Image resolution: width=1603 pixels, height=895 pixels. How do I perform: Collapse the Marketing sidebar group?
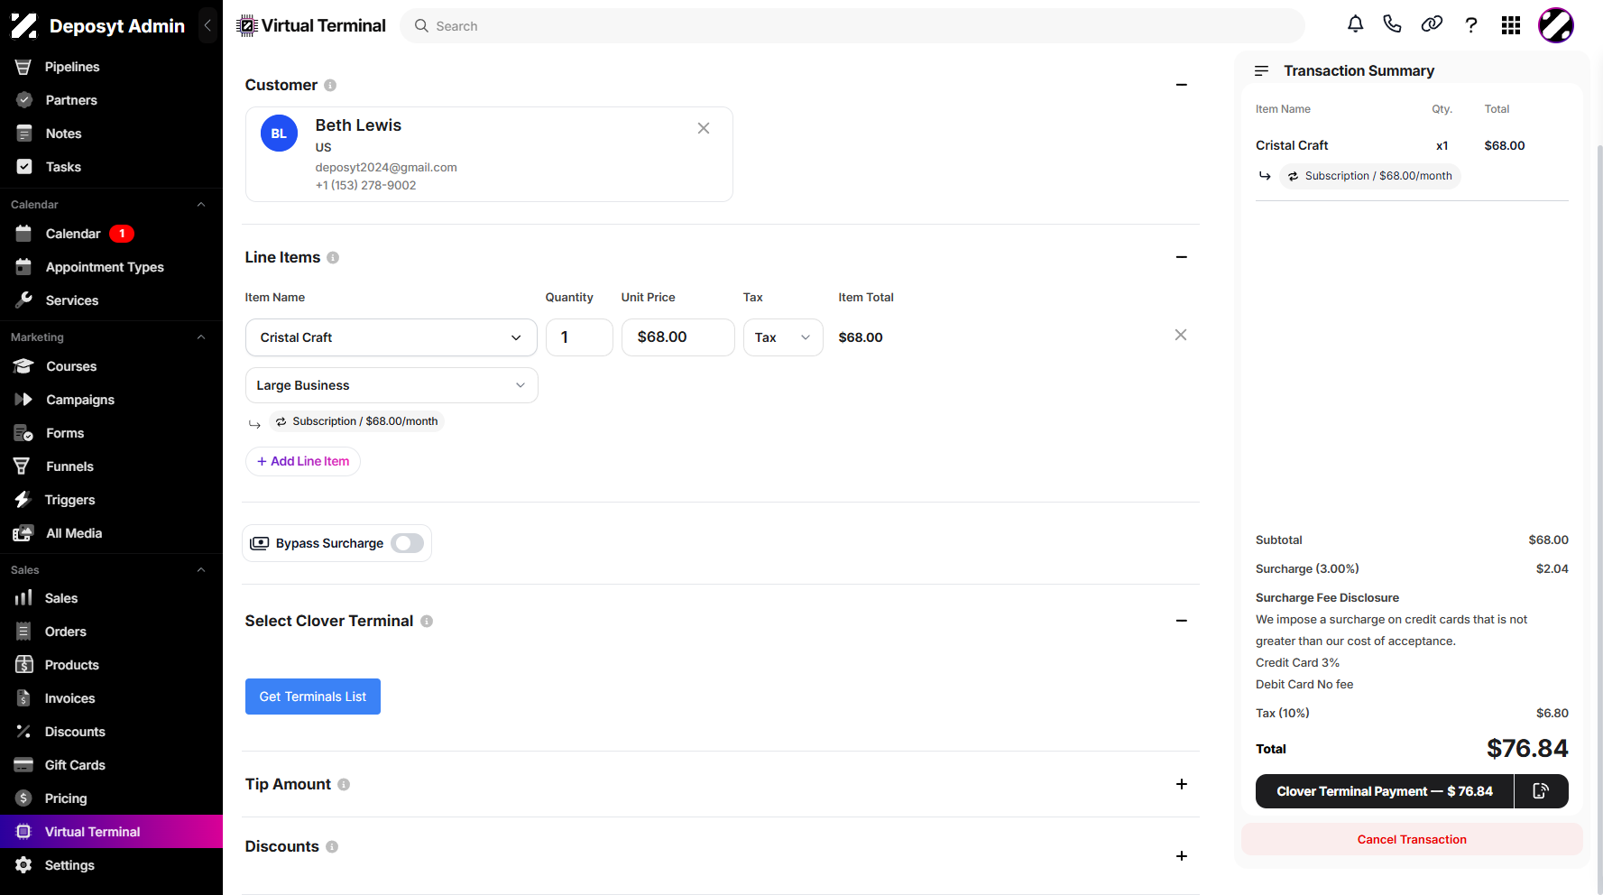(201, 337)
